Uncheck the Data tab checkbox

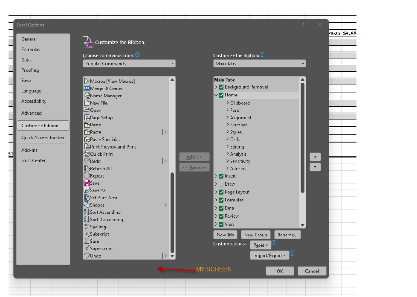coord(221,208)
